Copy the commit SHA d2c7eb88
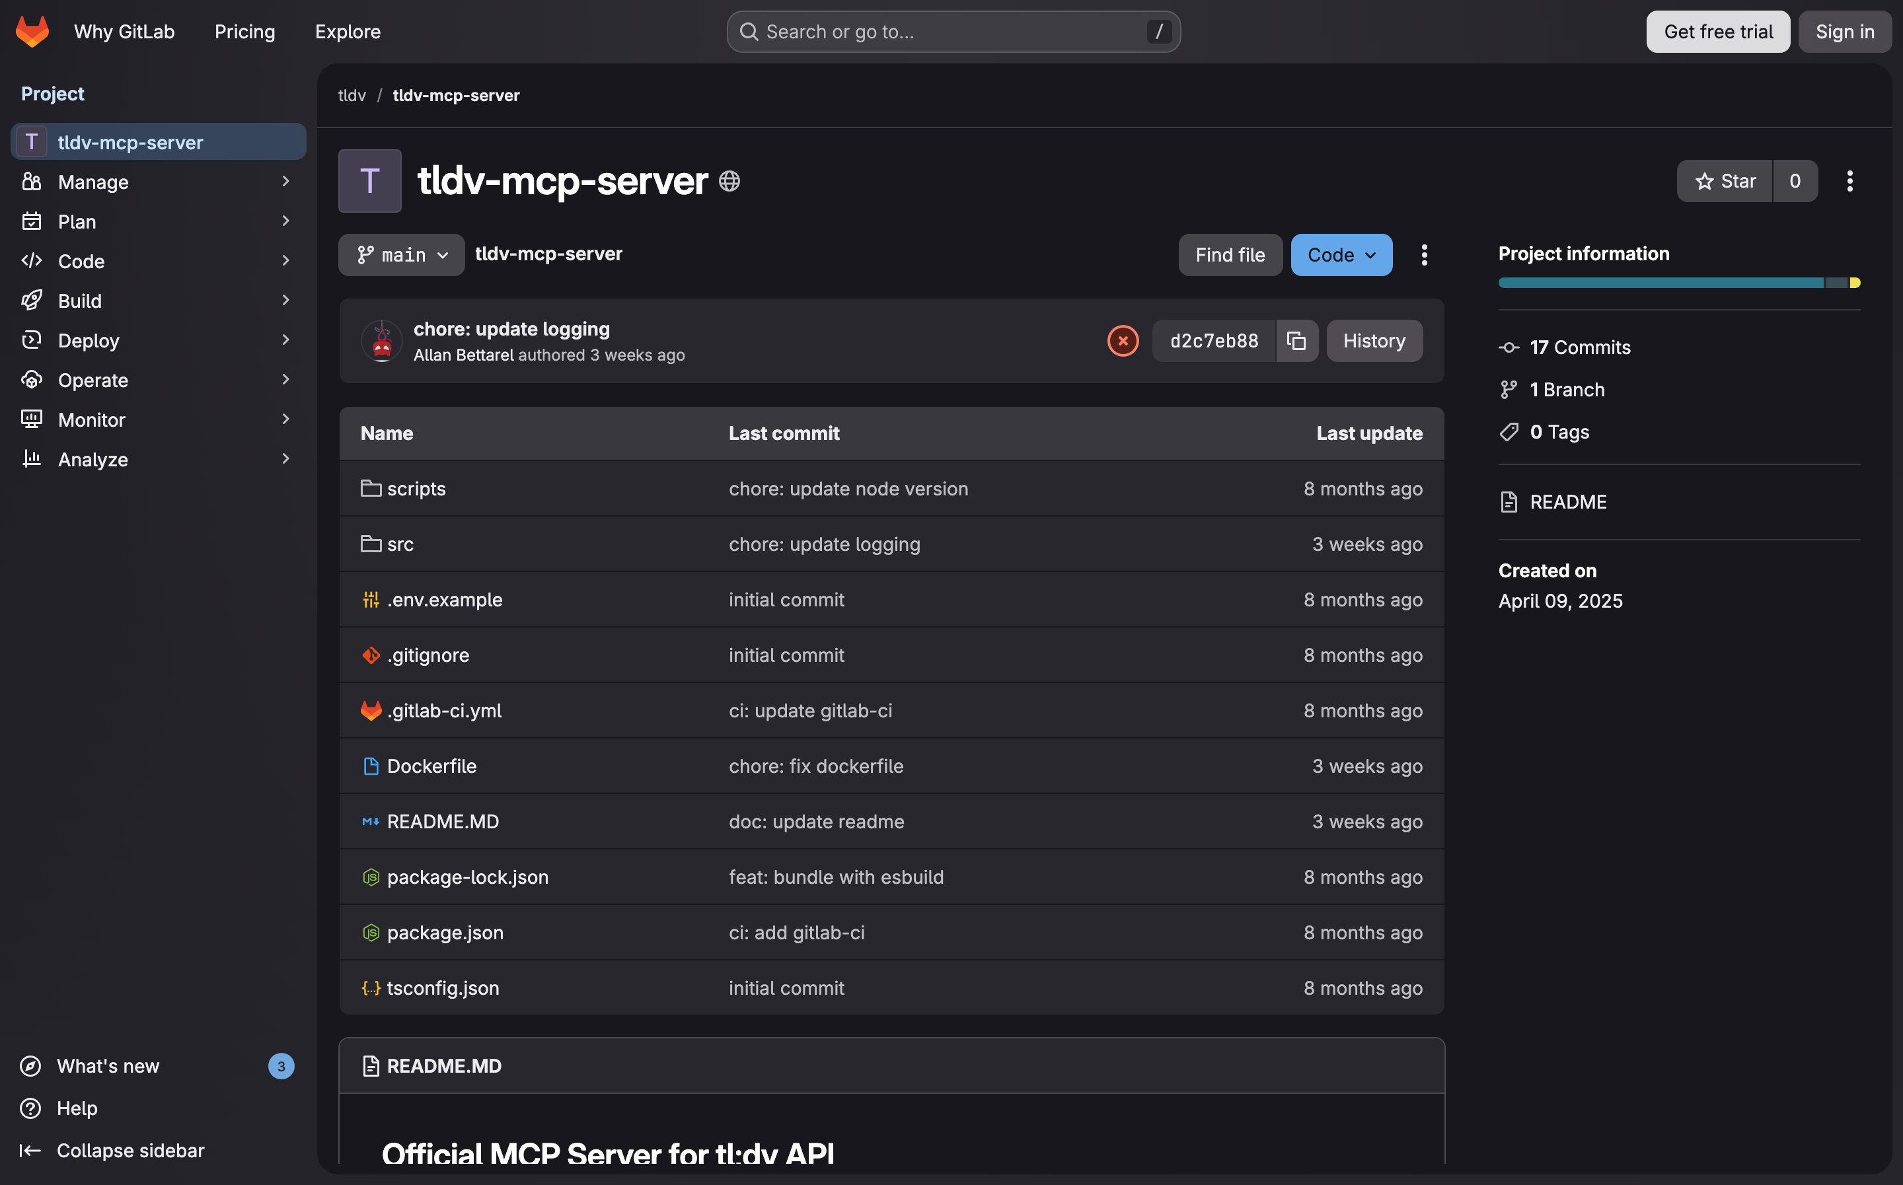This screenshot has height=1185, width=1903. [x=1296, y=341]
